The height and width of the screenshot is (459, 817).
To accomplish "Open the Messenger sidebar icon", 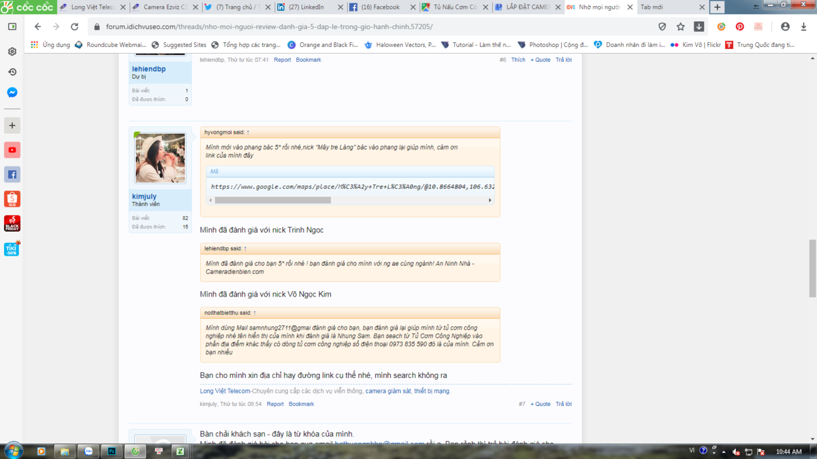I will click(12, 92).
